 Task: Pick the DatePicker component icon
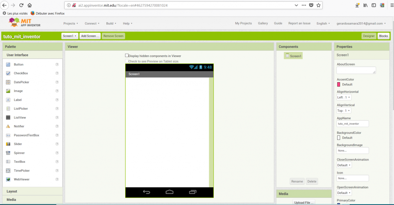click(8, 82)
